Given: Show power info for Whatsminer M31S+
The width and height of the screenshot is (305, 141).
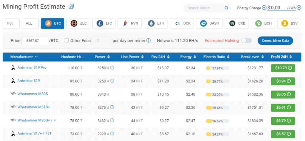Looking at the screenshot, I should (x=112, y=107).
